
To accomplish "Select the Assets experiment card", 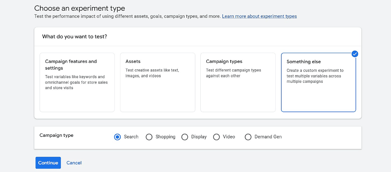I will 158,82.
